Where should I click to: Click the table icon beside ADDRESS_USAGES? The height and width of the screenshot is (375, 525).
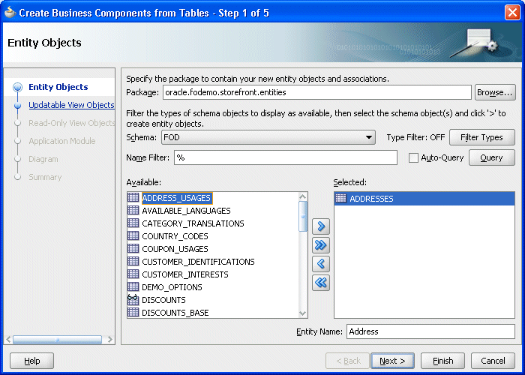133,197
